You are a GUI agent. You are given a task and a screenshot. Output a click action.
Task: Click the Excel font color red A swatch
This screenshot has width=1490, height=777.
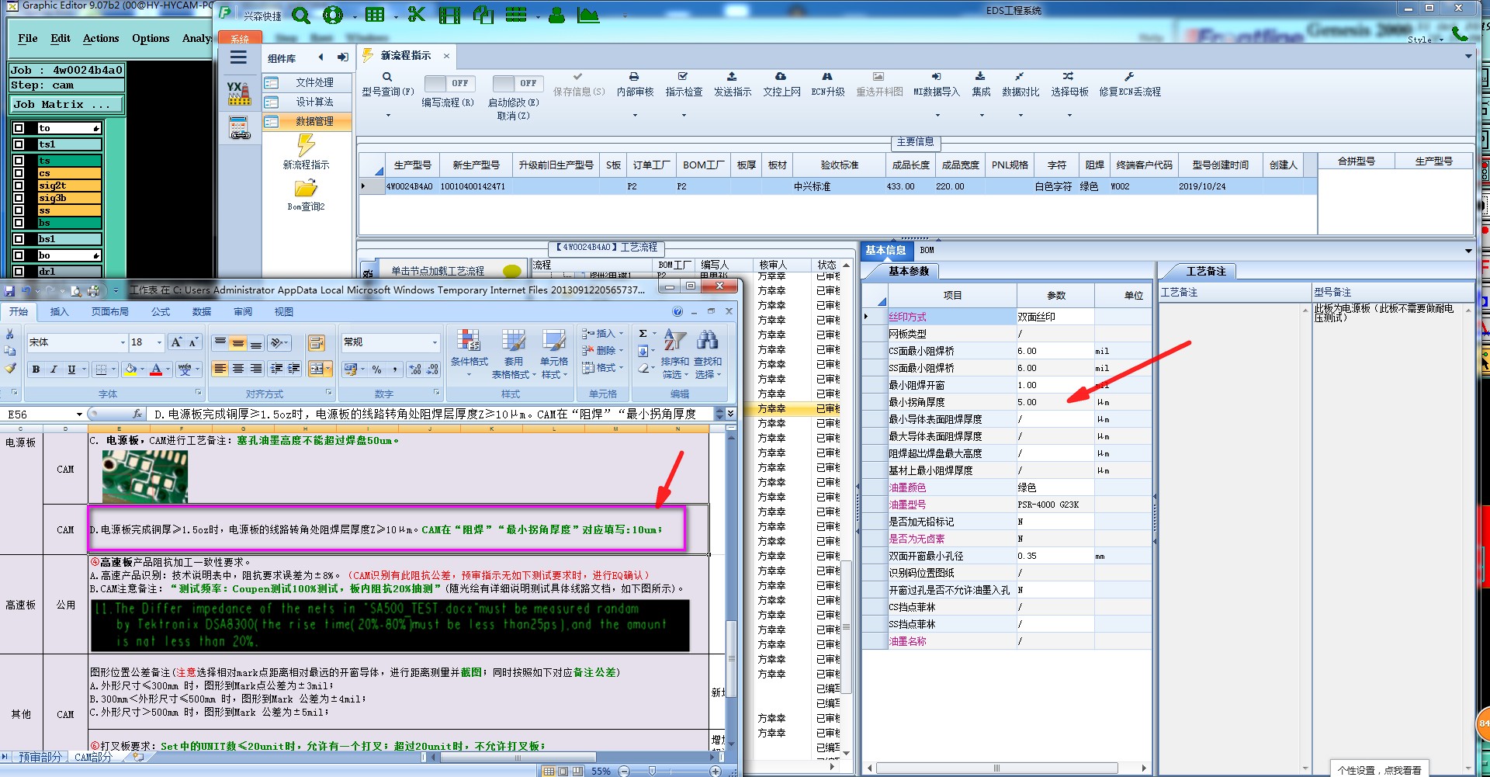click(x=156, y=369)
